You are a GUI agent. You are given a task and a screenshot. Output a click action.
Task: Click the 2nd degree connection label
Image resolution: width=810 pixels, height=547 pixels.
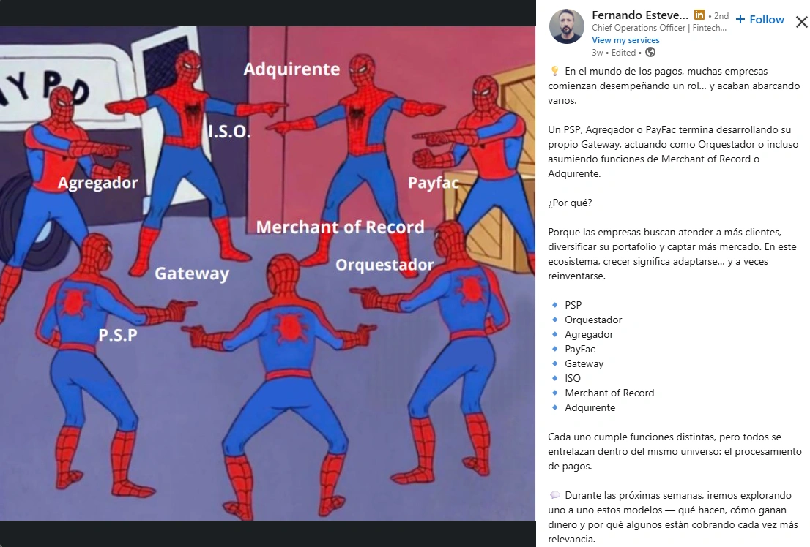(x=721, y=16)
